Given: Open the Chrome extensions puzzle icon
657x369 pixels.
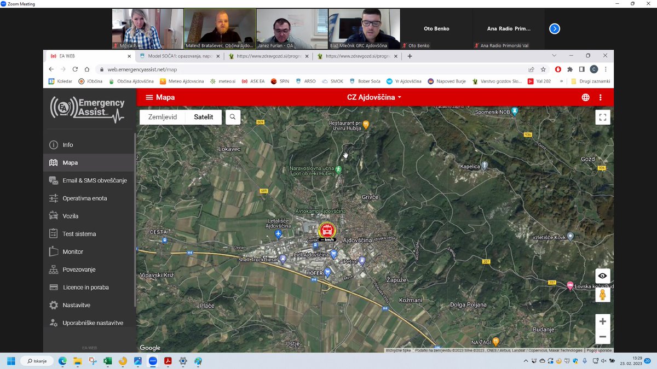Looking at the screenshot, I should click(x=570, y=69).
